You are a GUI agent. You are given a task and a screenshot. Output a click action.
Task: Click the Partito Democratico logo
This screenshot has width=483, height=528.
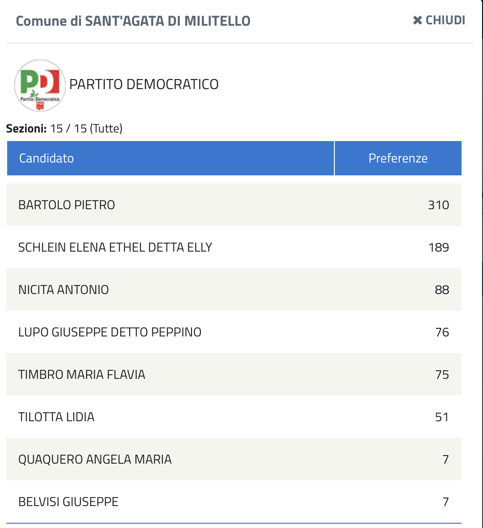[40, 85]
